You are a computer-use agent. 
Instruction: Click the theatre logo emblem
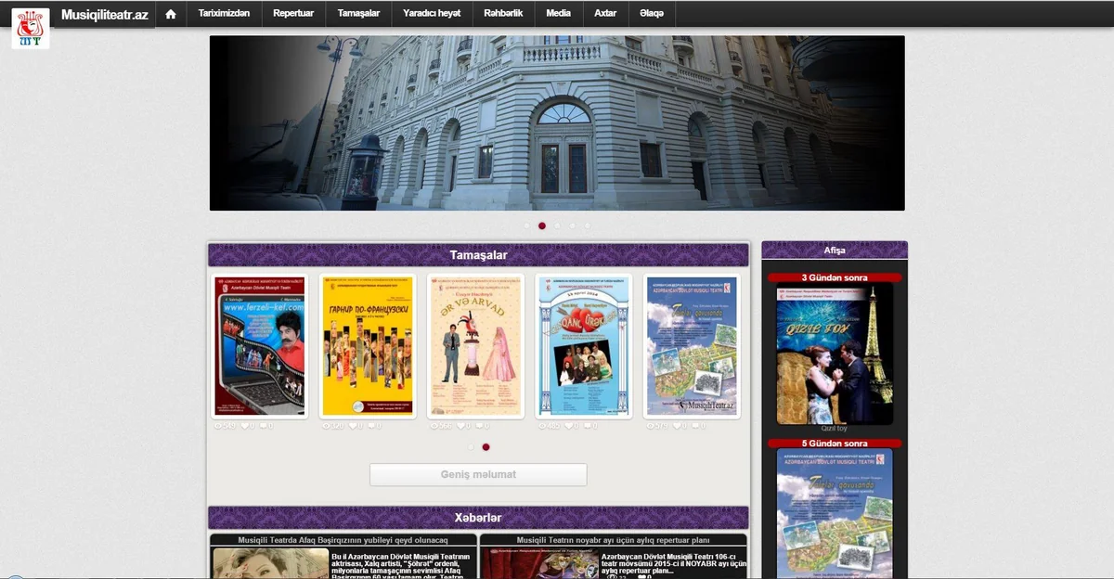click(30, 28)
